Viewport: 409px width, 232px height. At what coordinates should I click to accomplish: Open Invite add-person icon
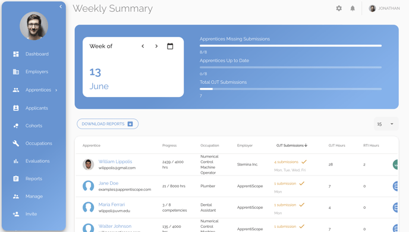tap(16, 214)
